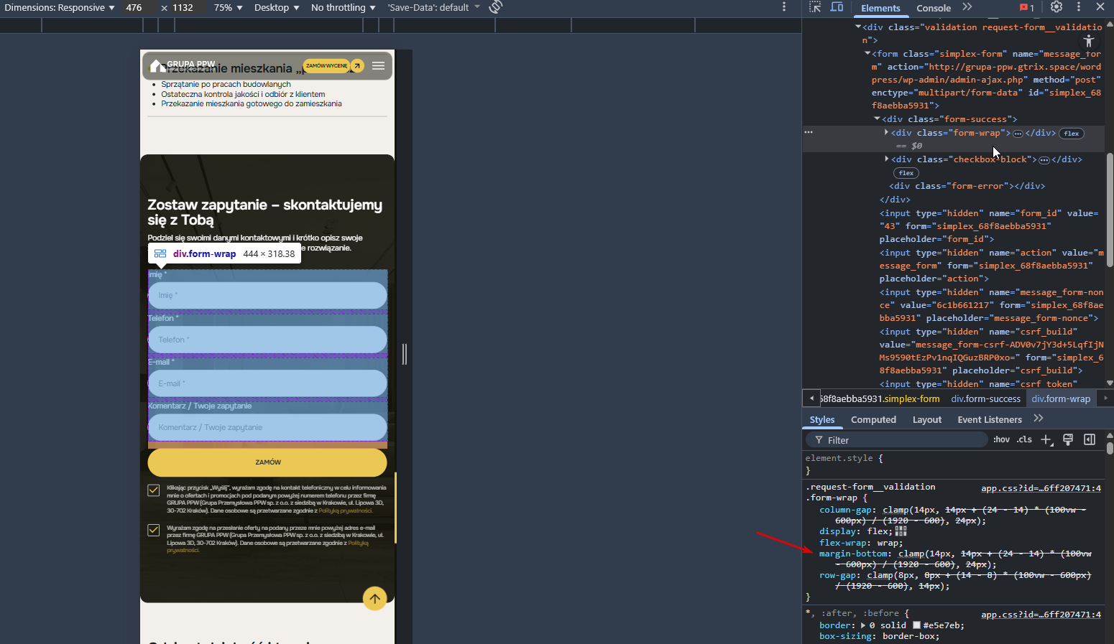Click the #e5e7eb border color swatch

click(916, 625)
